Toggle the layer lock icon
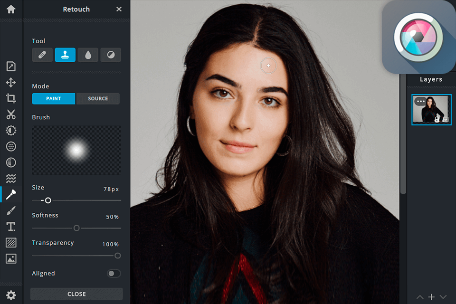Screen dimensions: 456x304 coord(437,120)
